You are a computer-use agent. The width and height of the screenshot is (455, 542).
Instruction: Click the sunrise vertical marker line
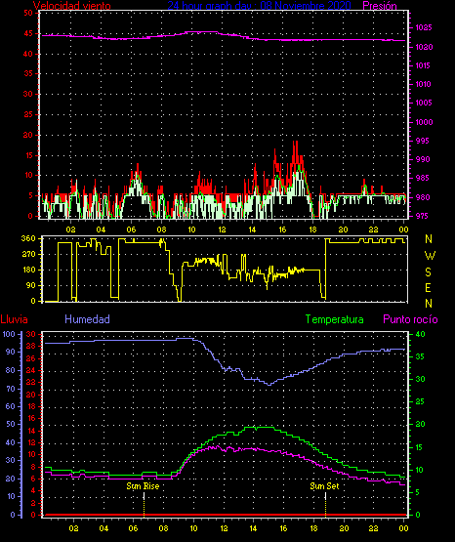point(144,504)
